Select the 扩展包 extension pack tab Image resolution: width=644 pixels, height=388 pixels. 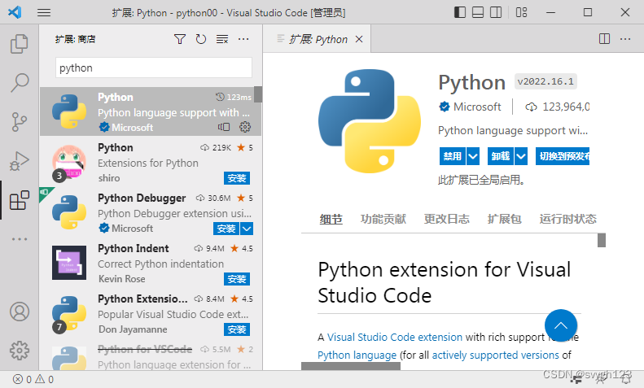(x=504, y=219)
